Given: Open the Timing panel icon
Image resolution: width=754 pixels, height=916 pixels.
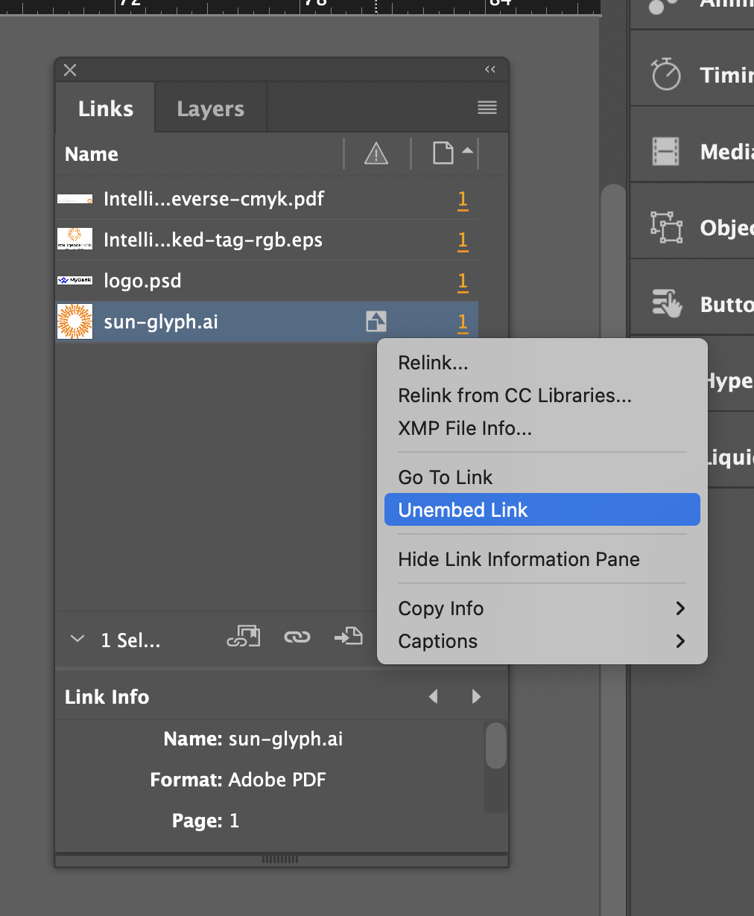Looking at the screenshot, I should 665,74.
